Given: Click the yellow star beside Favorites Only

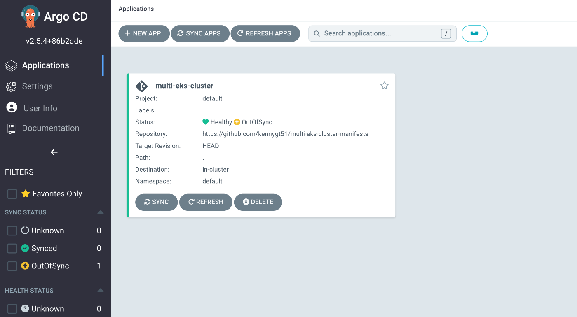Looking at the screenshot, I should click(x=26, y=193).
